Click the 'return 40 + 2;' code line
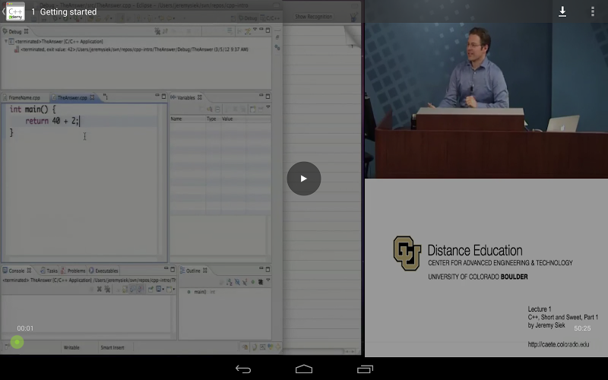608x380 pixels. pos(52,121)
